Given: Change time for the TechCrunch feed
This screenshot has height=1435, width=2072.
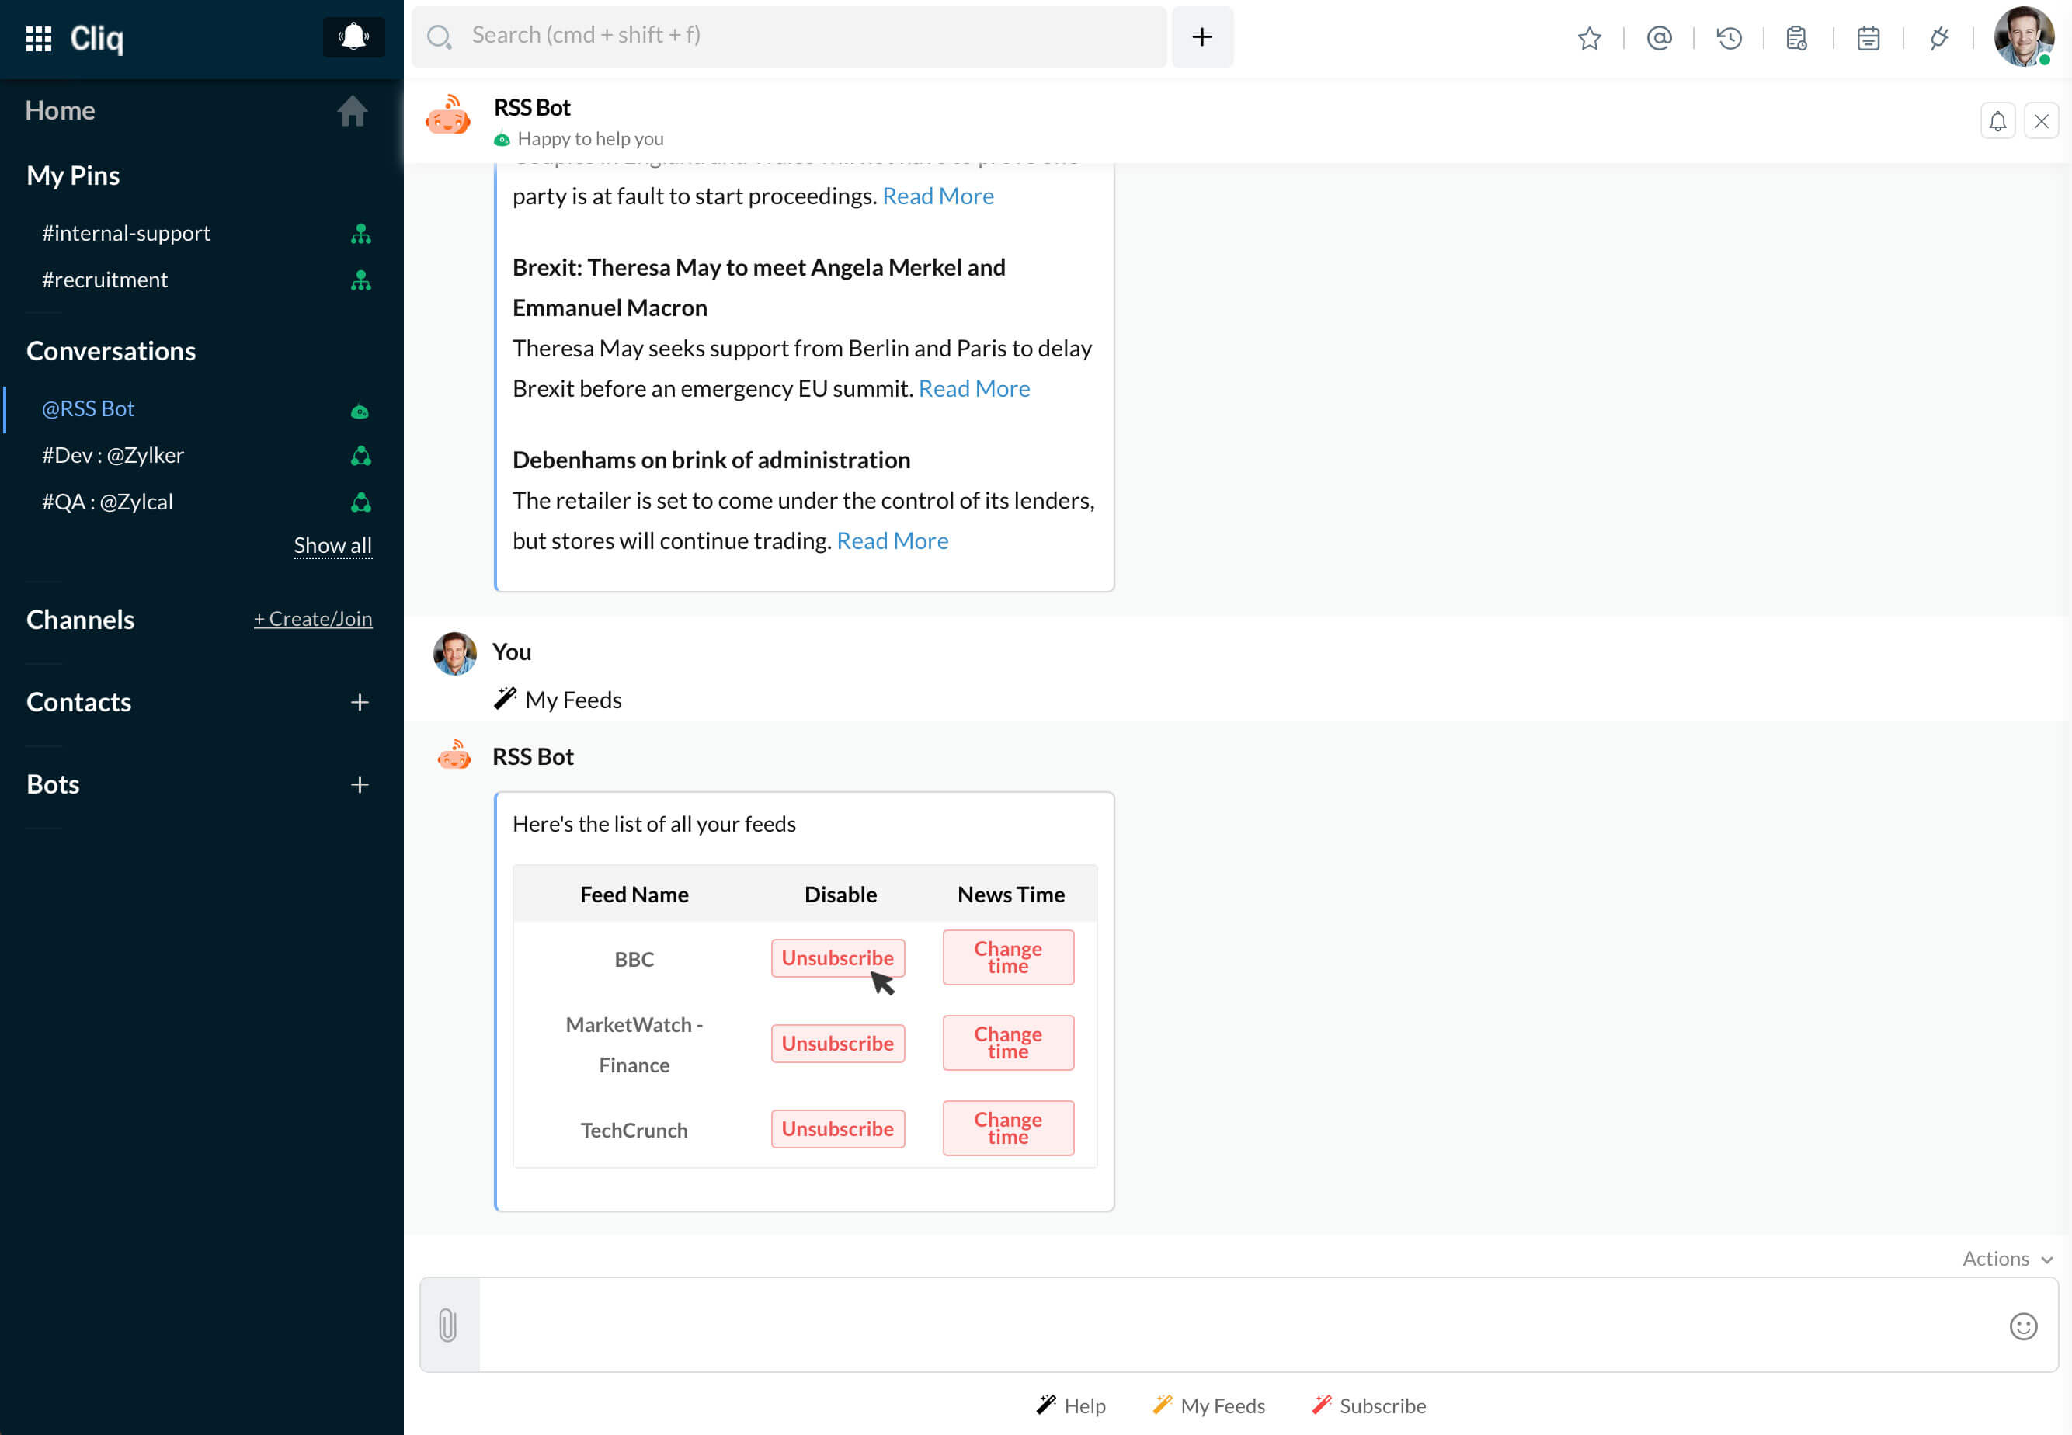Looking at the screenshot, I should (1008, 1128).
